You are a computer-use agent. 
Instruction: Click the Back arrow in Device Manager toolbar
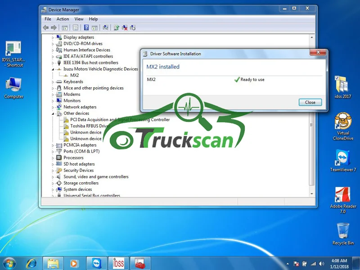[x=46, y=28]
